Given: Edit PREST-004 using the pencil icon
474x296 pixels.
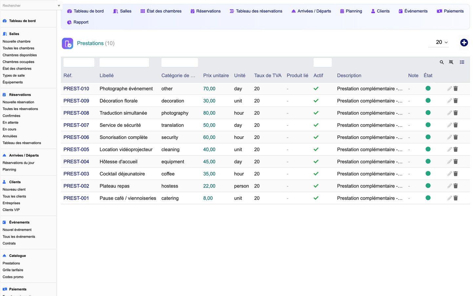Looking at the screenshot, I should coord(450,161).
